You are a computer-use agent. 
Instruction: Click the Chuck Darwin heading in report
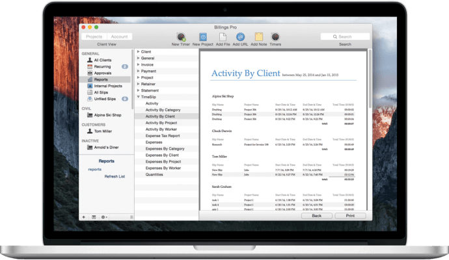tap(222, 131)
